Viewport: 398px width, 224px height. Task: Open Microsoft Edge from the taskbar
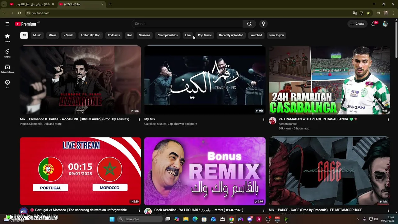[195, 219]
